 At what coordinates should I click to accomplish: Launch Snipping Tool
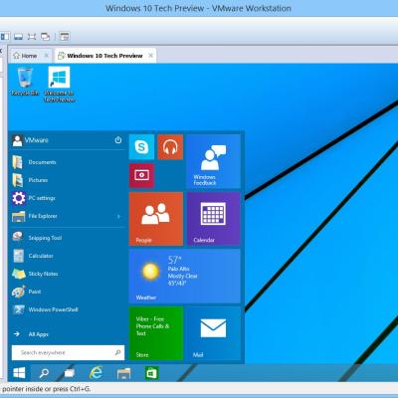click(x=68, y=238)
